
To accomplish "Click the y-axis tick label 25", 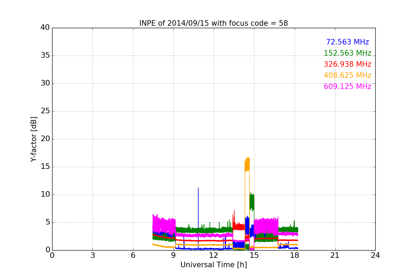I will click(x=45, y=111).
